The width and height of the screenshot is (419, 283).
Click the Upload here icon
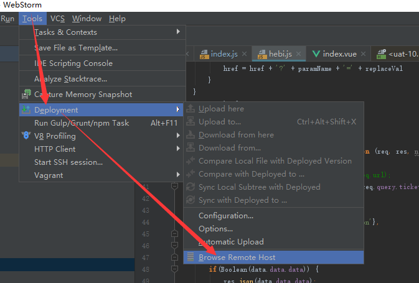[x=191, y=108]
